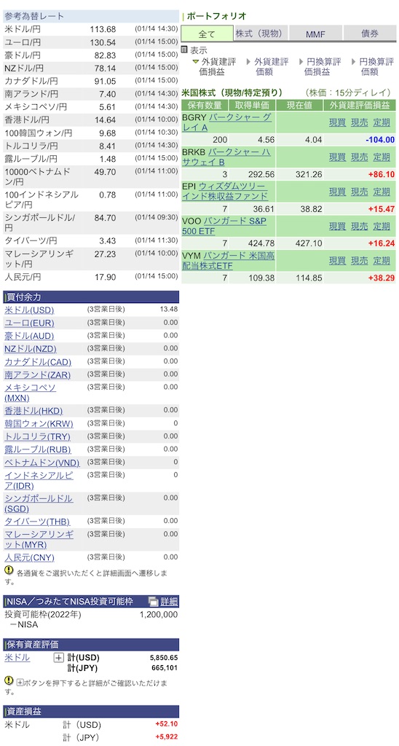Click 現買 for BGRY
This screenshot has width=399, height=746.
(x=337, y=122)
